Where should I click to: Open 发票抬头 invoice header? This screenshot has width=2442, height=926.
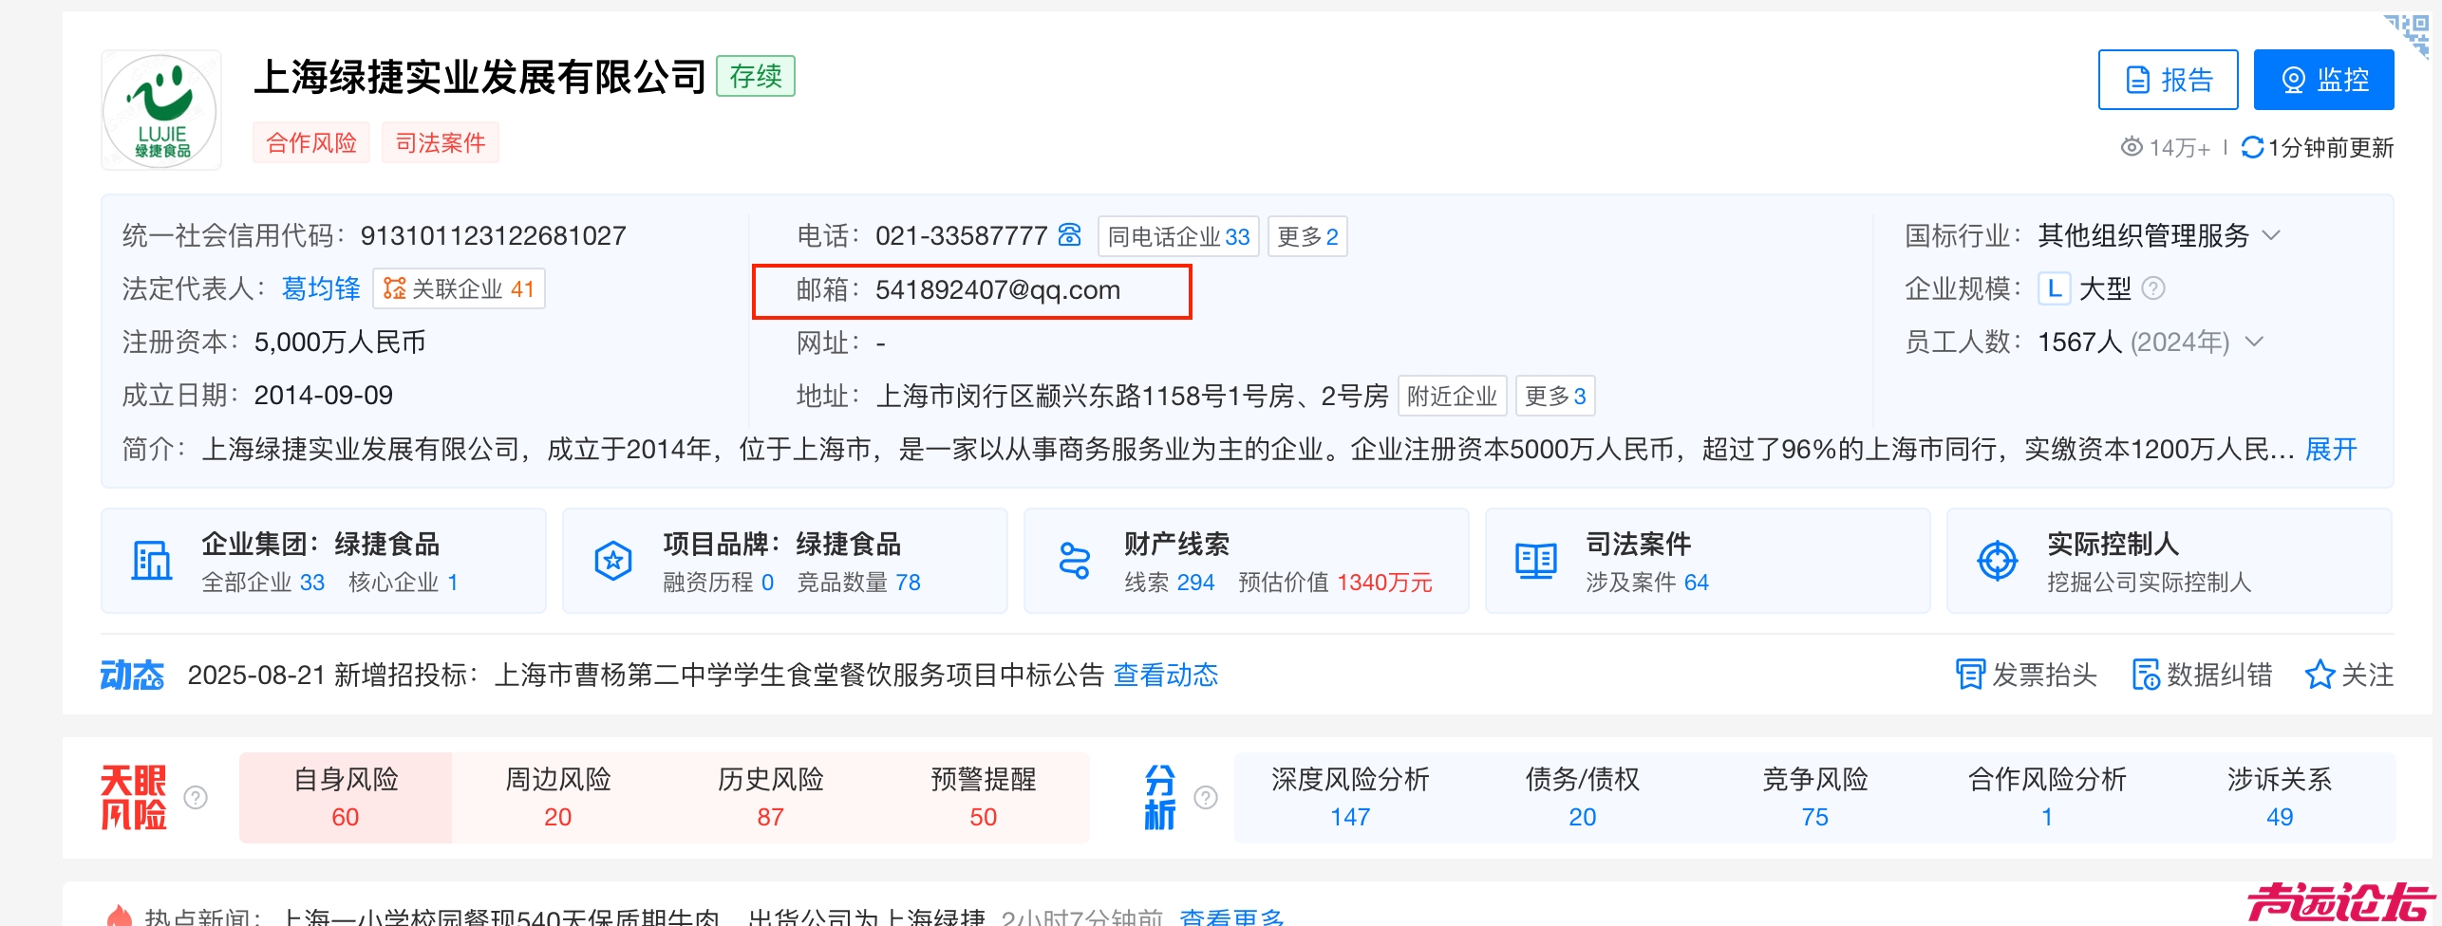point(2026,675)
